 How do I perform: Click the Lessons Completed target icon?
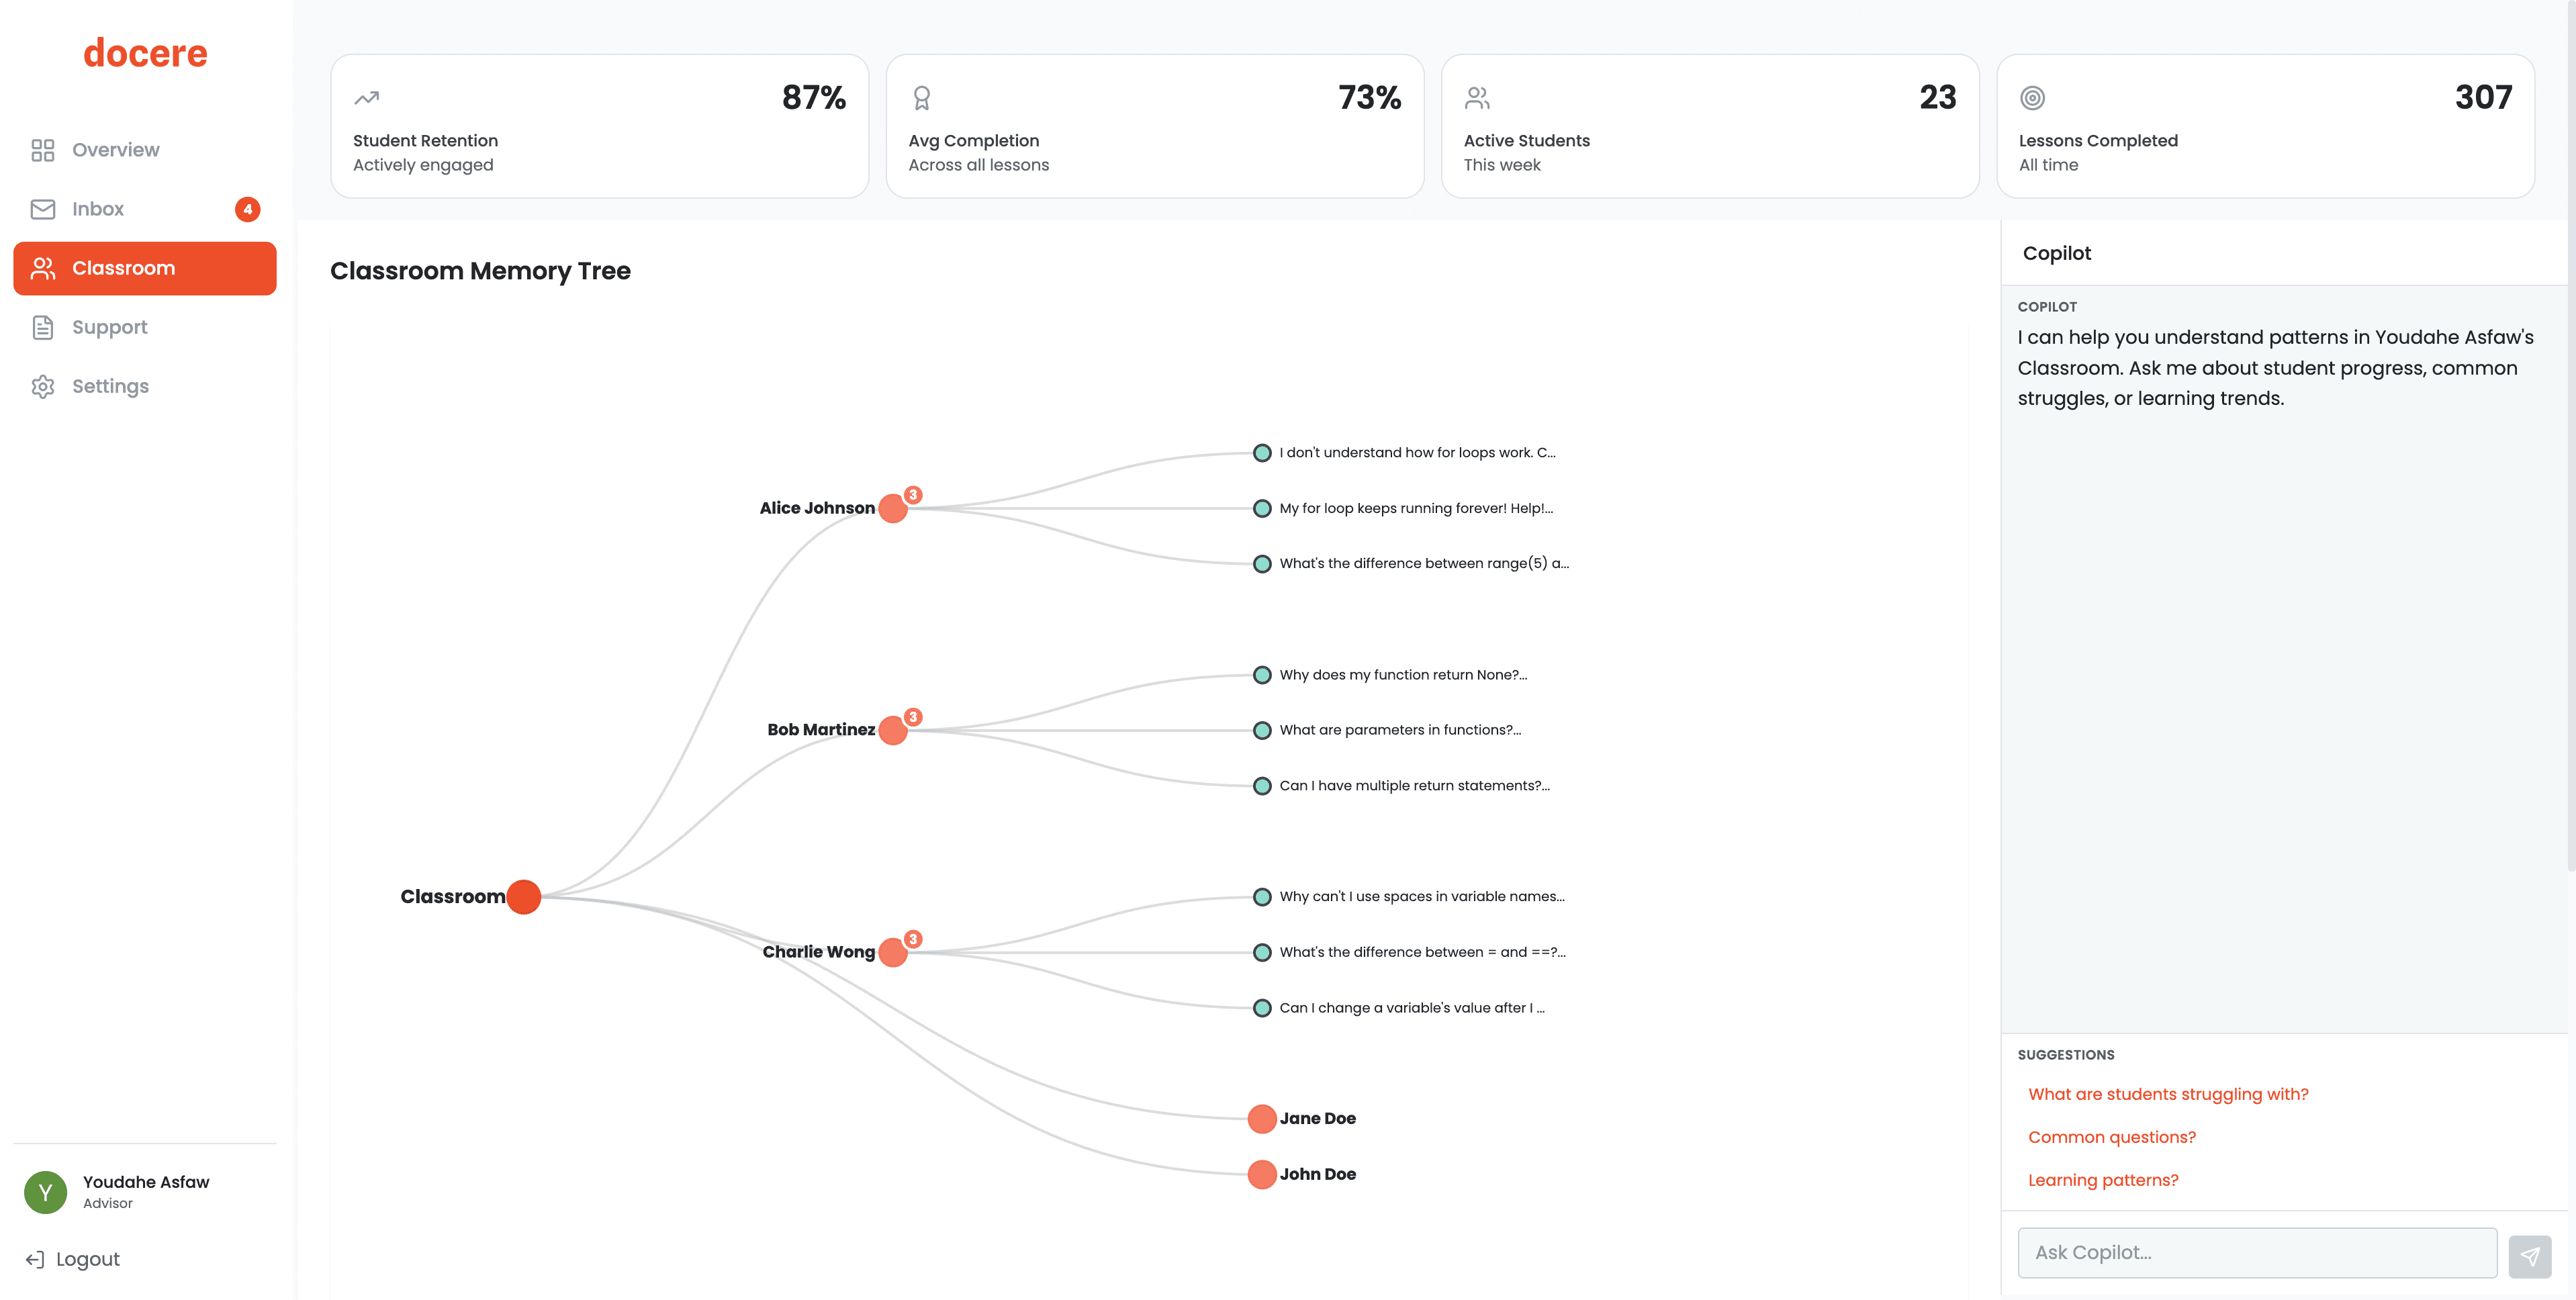(2032, 98)
